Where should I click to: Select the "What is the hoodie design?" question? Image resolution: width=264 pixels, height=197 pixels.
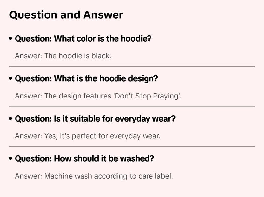tap(86, 79)
